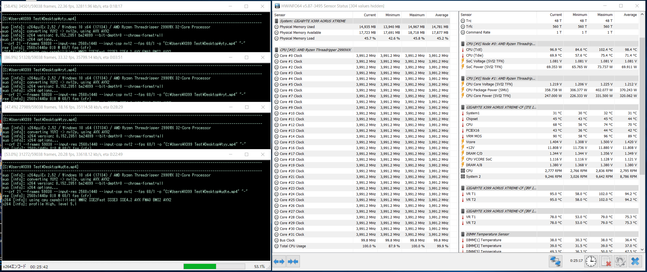
Task: Select the +12V sensor row
Action: [x=549, y=148]
